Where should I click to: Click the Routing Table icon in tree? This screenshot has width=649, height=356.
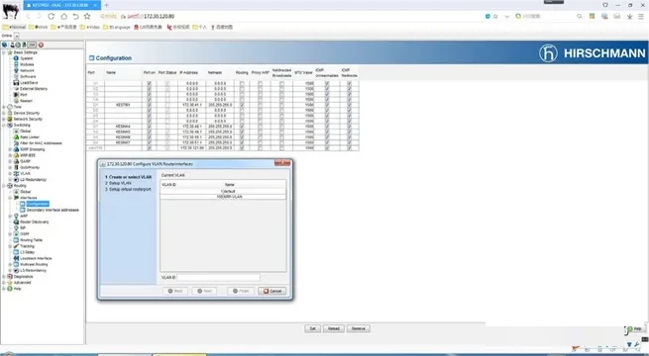[16, 240]
